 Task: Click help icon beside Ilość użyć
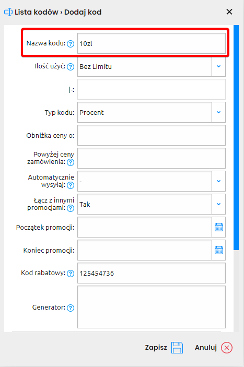(x=71, y=67)
